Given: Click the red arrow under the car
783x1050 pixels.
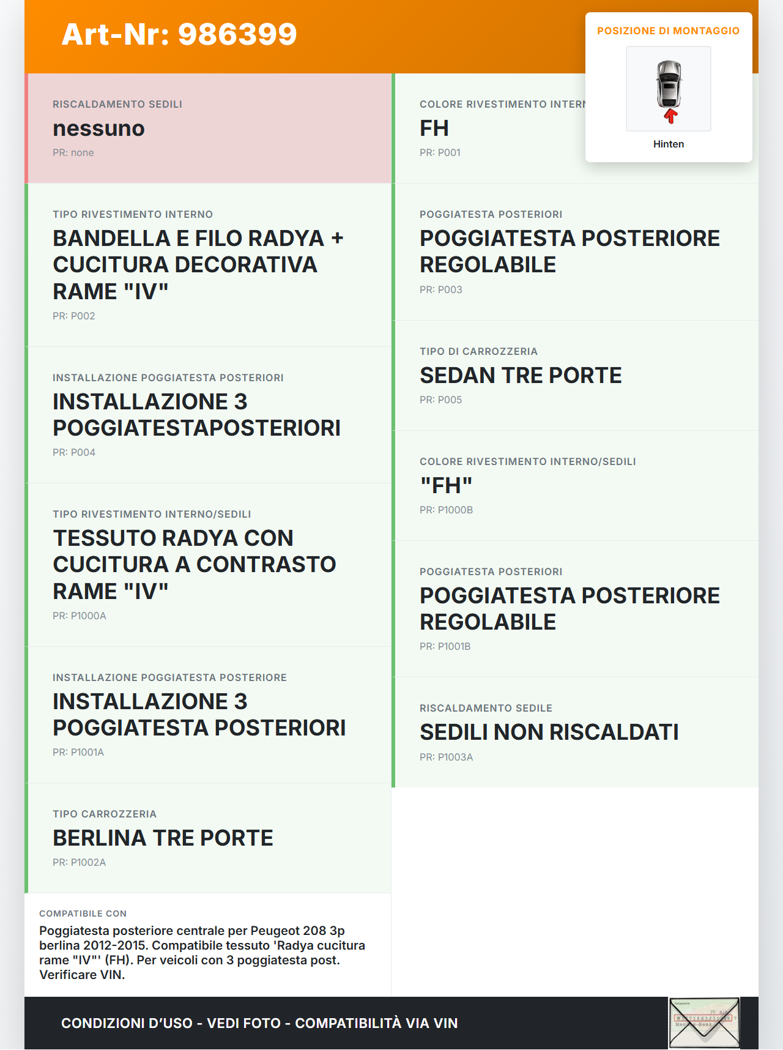Looking at the screenshot, I should [x=670, y=116].
